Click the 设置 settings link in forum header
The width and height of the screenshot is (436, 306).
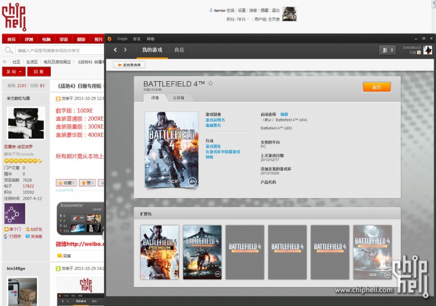(x=241, y=10)
